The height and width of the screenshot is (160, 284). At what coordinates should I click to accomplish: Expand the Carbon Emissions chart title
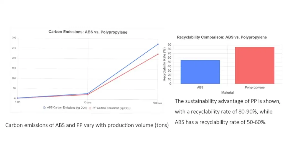88,32
